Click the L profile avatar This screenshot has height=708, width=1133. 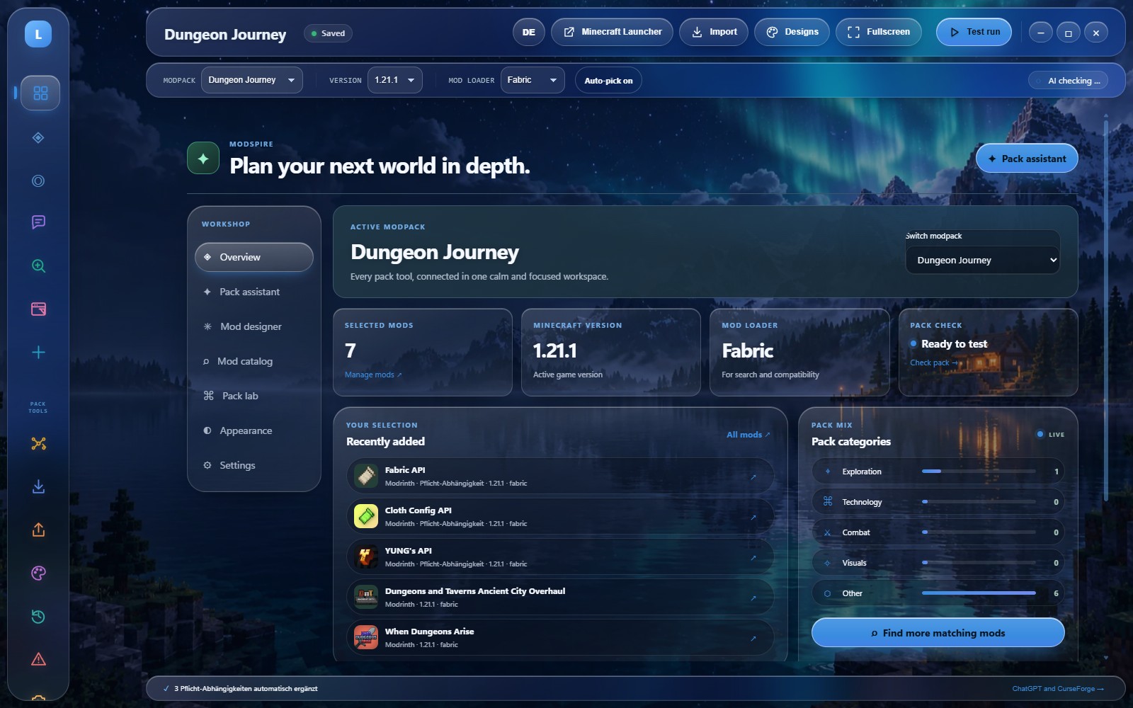point(38,34)
